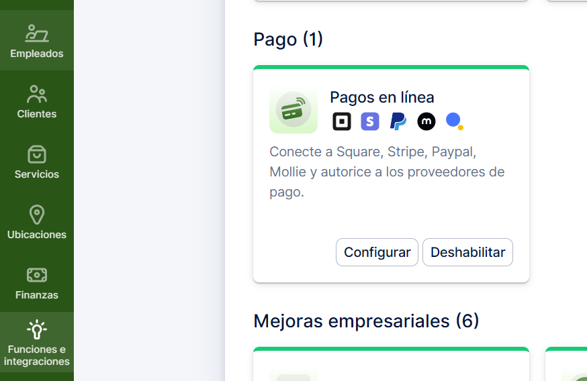The image size is (587, 381).
Task: Click the blue dot payment provider logo
Action: (455, 121)
